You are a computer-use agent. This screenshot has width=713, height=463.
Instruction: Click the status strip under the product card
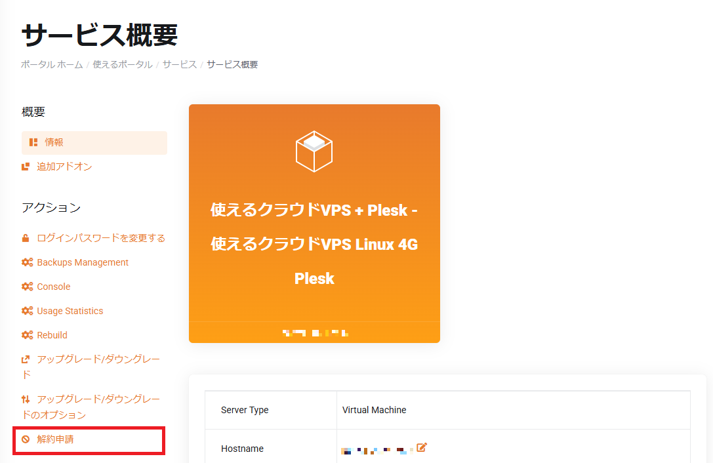click(x=315, y=333)
